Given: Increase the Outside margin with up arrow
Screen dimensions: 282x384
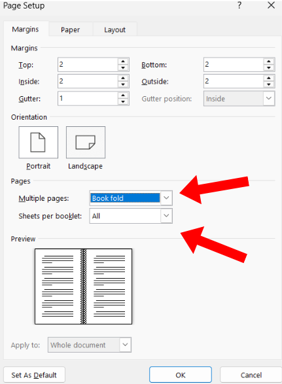Looking at the screenshot, I should pos(269,79).
